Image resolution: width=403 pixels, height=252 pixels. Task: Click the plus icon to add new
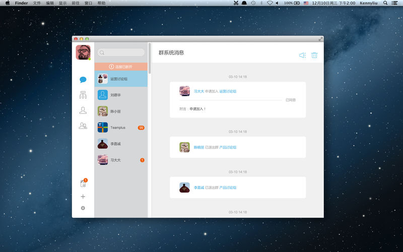tap(83, 197)
